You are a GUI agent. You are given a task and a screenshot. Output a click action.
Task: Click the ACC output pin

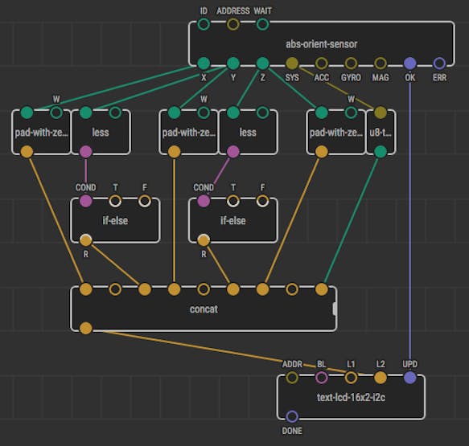point(321,63)
